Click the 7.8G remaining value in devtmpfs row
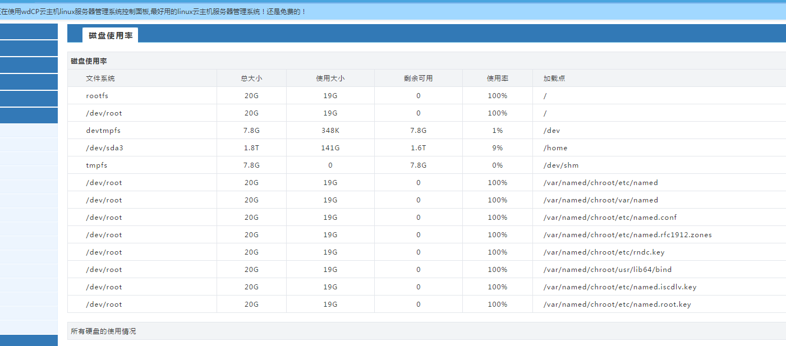The height and width of the screenshot is (346, 786). 419,131
